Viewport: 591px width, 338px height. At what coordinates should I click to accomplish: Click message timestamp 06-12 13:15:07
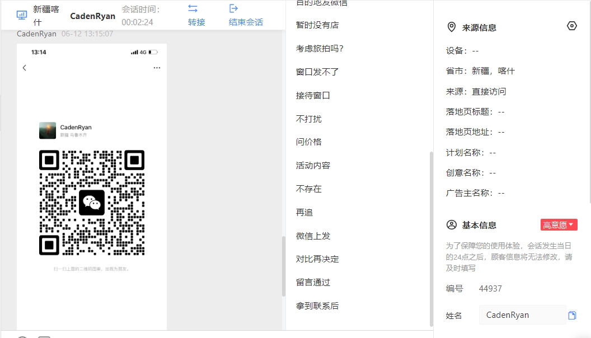pos(87,34)
